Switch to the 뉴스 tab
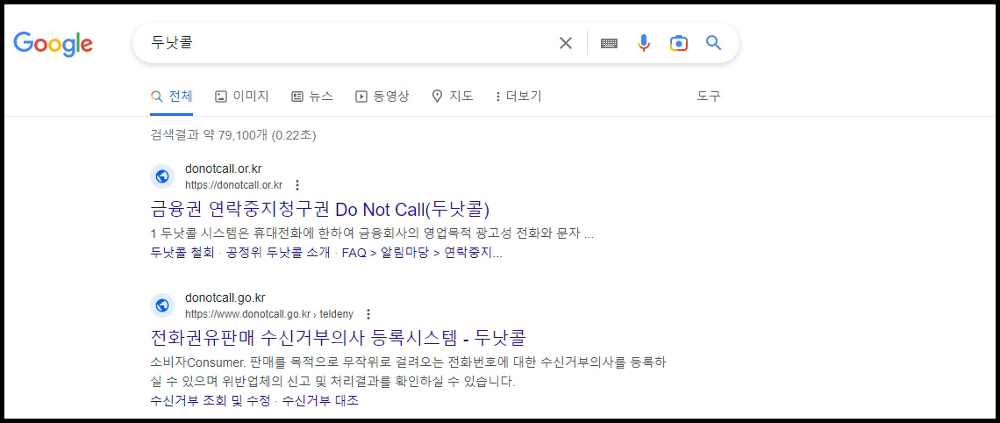The width and height of the screenshot is (1000, 423). pyautogui.click(x=312, y=97)
